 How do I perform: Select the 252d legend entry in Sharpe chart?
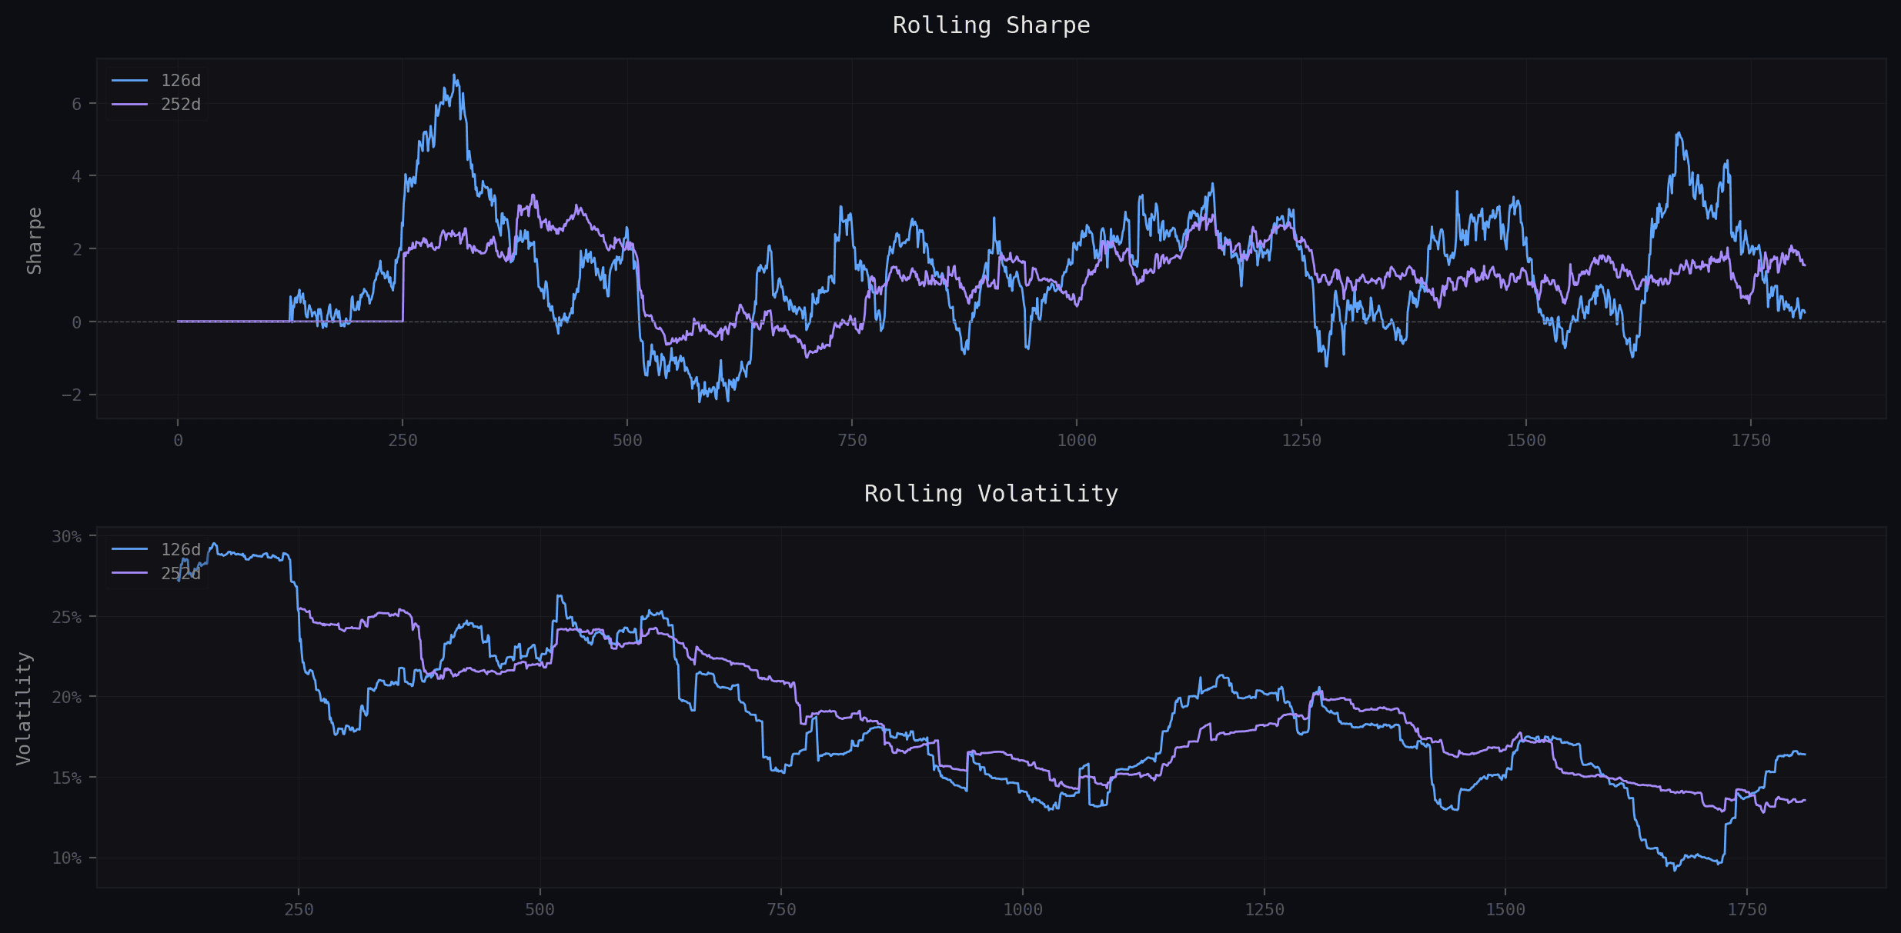tap(156, 105)
